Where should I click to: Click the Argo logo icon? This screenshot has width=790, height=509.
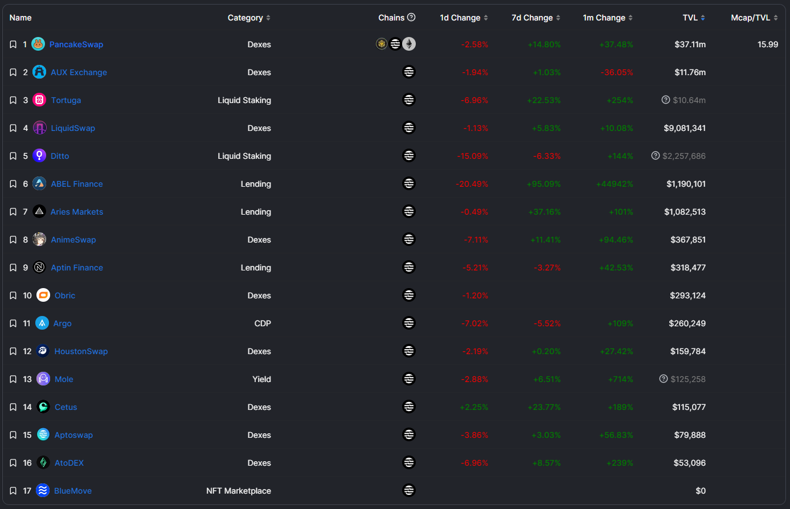[x=42, y=323]
